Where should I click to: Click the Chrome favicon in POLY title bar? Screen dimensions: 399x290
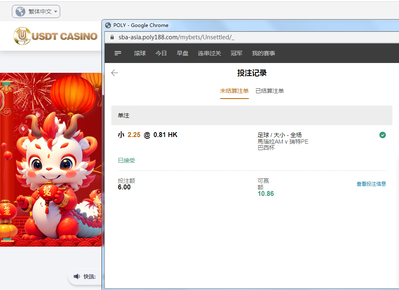[x=108, y=25]
